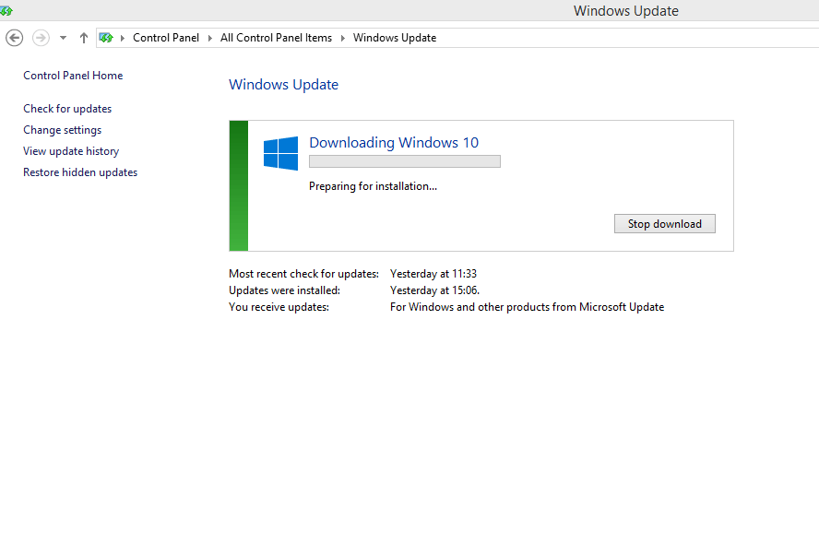Go to Control Panel Home
This screenshot has width=819, height=556.
click(73, 76)
